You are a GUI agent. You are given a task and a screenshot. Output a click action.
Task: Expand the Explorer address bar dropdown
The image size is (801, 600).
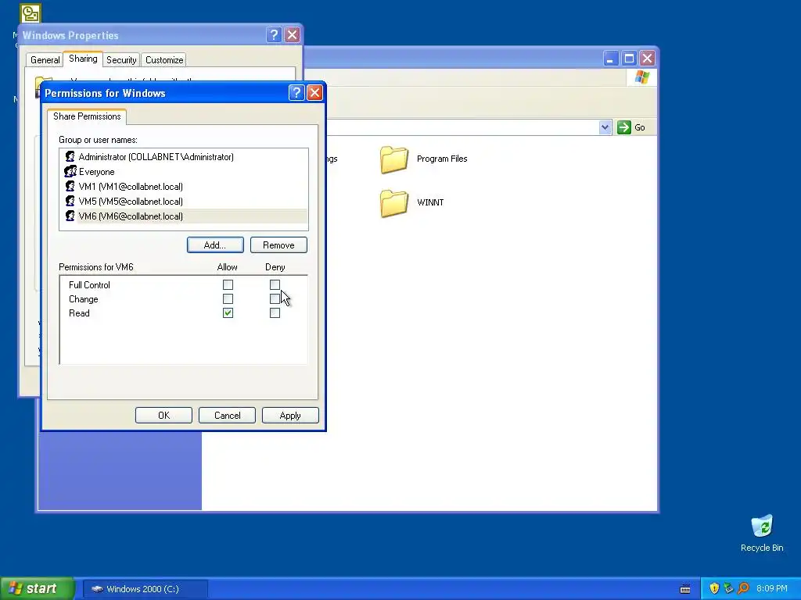[x=605, y=127]
